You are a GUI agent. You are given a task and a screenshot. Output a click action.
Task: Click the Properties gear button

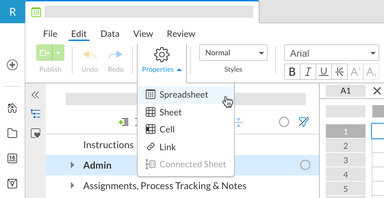[162, 55]
